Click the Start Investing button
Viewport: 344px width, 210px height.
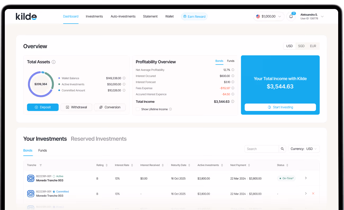[x=280, y=107]
